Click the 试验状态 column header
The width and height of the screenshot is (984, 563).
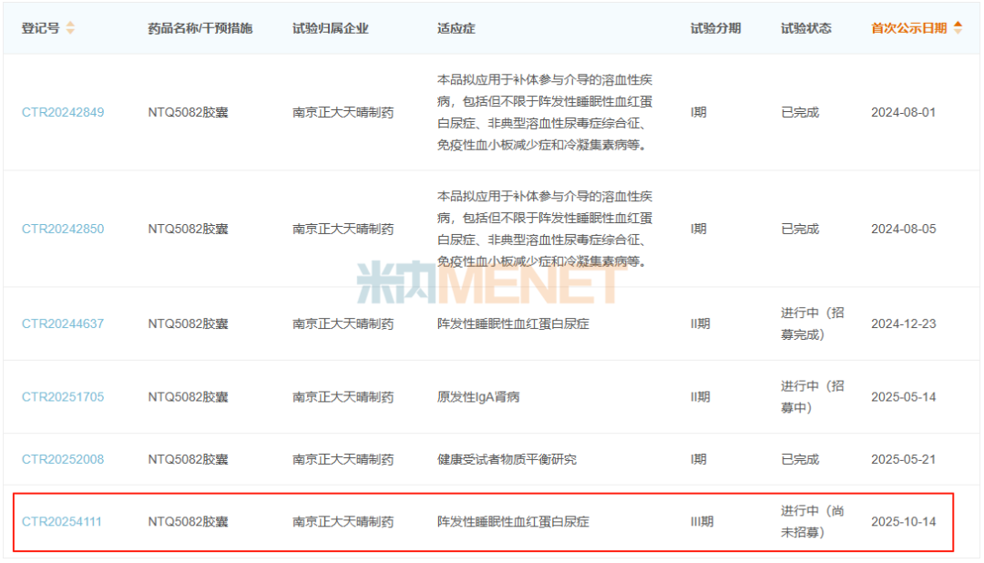point(806,28)
